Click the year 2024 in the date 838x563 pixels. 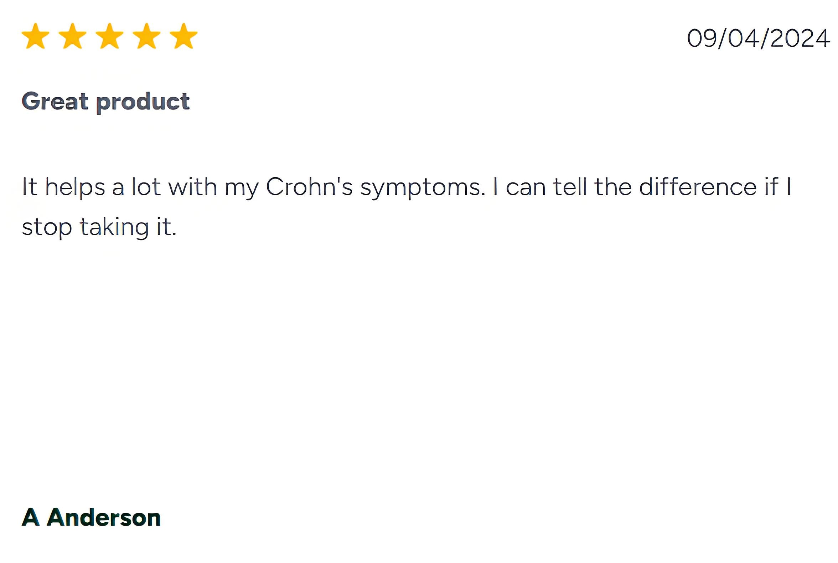pos(800,38)
